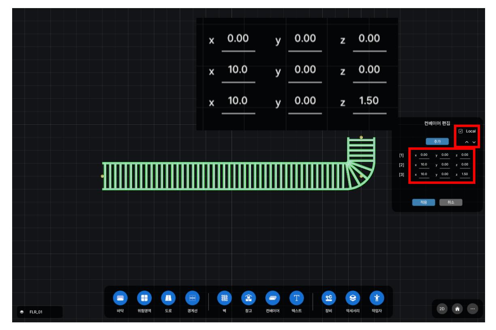Image resolution: width=496 pixels, height=330 pixels.
Task: Switch view using the 2D button
Action: [x=442, y=309]
